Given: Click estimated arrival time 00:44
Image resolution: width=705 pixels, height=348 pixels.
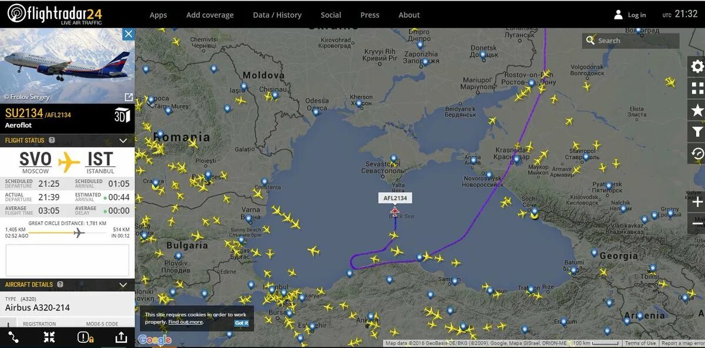Looking at the screenshot, I should pos(119,197).
